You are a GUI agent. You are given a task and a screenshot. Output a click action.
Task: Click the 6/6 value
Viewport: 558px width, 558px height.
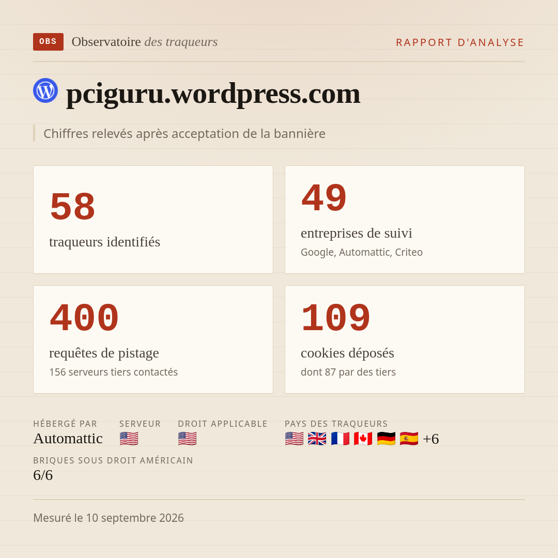pyautogui.click(x=43, y=475)
